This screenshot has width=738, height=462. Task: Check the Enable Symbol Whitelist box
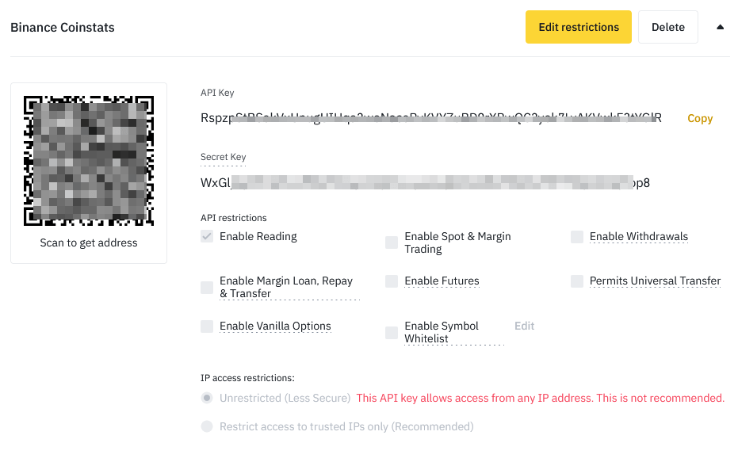(x=392, y=332)
